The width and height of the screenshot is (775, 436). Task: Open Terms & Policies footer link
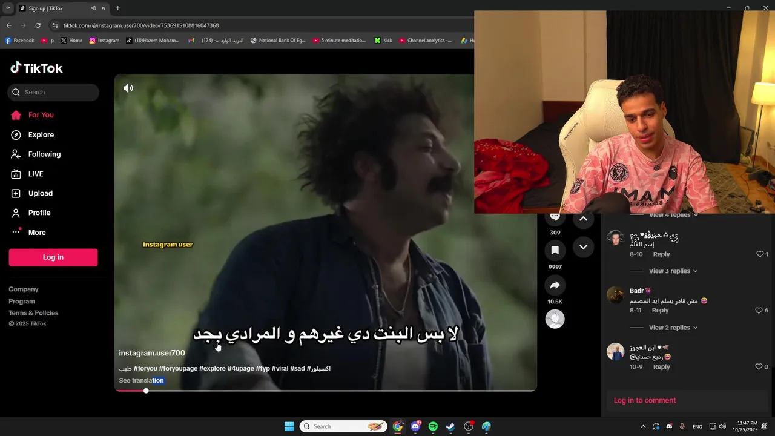pyautogui.click(x=33, y=313)
